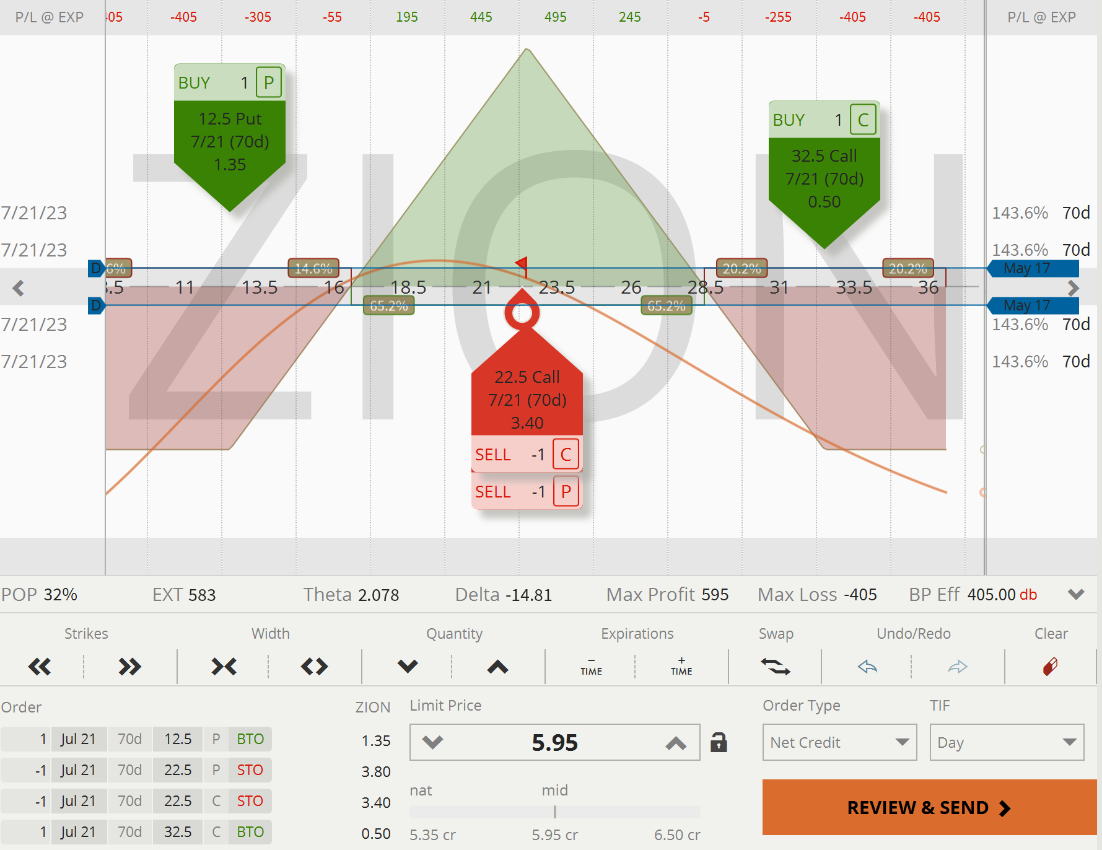Viewport: 1102px width, 850px height.
Task: Click the red ring handle on 22.5 Call
Action: (522, 313)
